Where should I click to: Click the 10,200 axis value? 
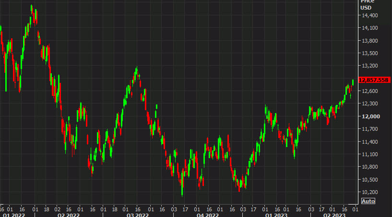370,192
